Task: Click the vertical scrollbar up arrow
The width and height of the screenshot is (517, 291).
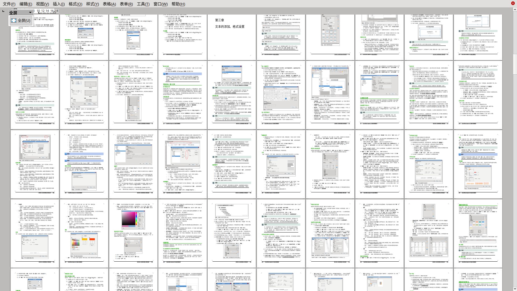Action: coord(515,9)
